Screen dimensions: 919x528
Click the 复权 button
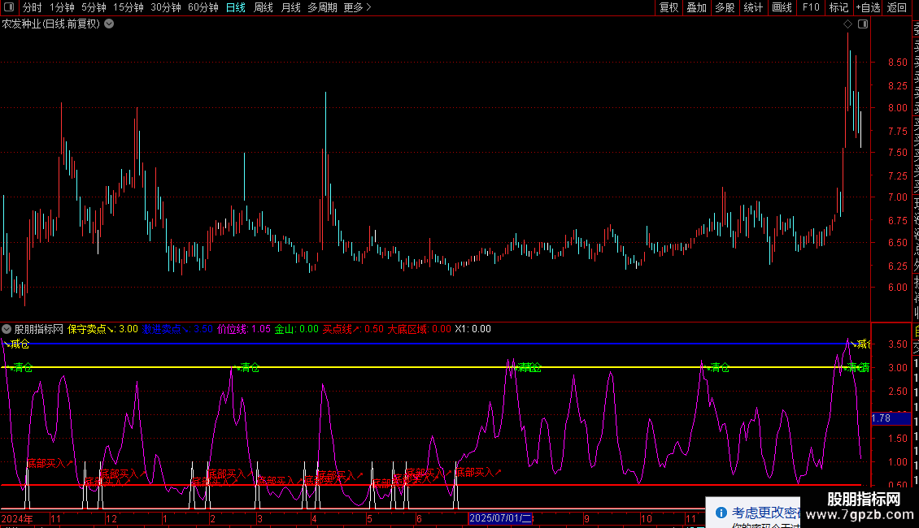[x=669, y=7]
